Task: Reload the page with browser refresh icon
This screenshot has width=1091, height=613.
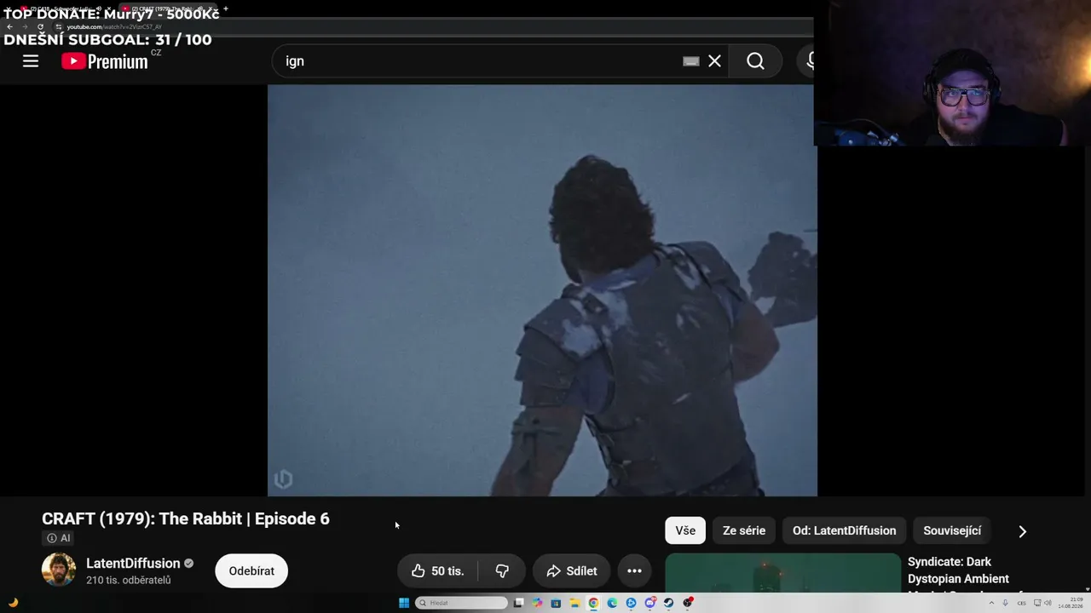Action: tap(40, 26)
